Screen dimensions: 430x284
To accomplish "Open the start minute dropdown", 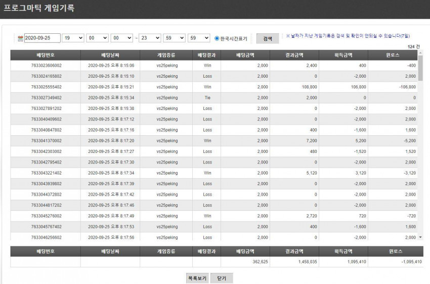I will (x=97, y=38).
